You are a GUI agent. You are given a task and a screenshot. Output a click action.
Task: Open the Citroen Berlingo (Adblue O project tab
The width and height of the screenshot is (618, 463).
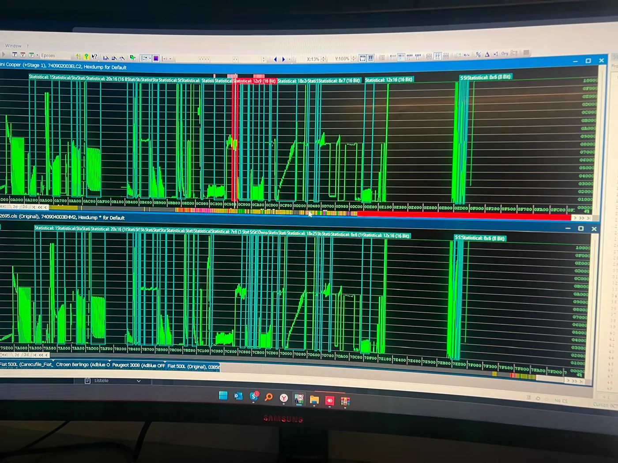coord(83,365)
